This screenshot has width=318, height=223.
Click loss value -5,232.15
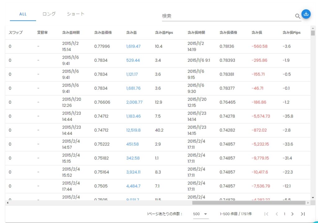pyautogui.click(x=260, y=144)
